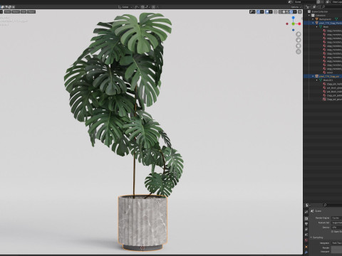The height and width of the screenshot is (256, 342).
Task: Click the green Y axis on gizmo
Action: point(294,24)
